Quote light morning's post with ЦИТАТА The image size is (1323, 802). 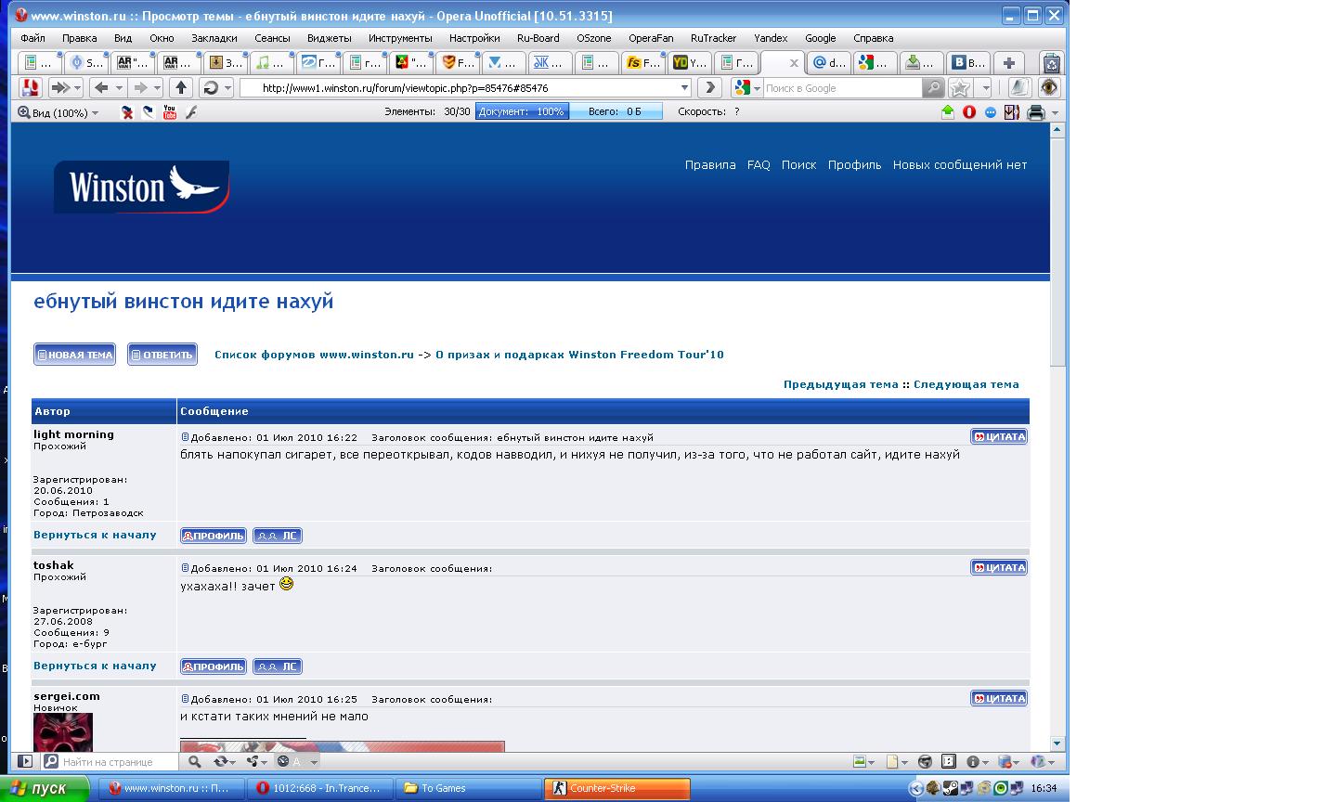click(999, 436)
